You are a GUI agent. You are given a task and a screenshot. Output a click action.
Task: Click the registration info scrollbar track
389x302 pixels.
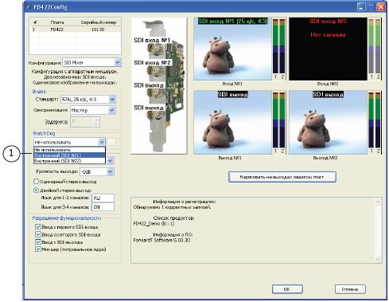378,230
